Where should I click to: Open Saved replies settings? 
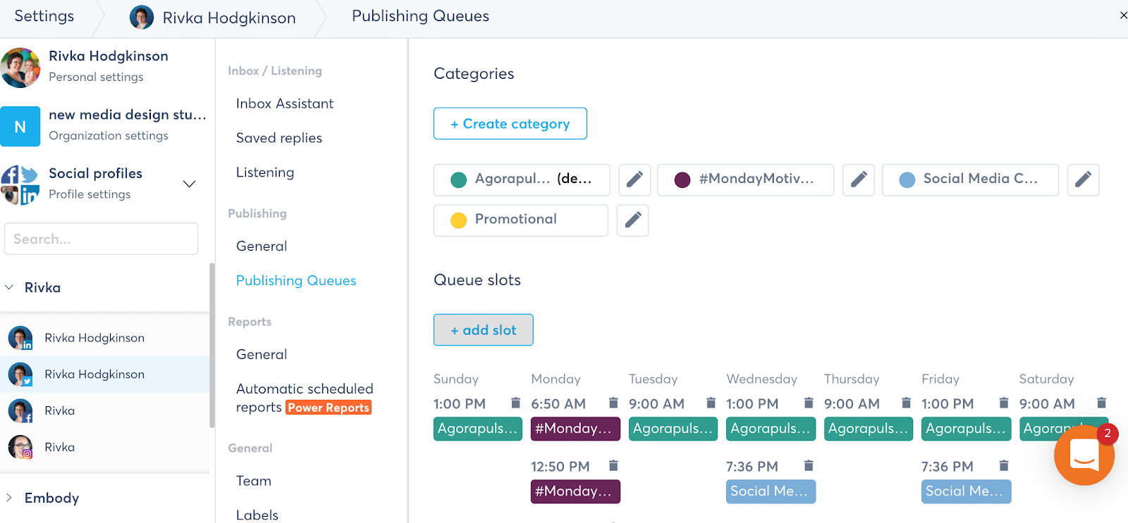[x=279, y=138]
